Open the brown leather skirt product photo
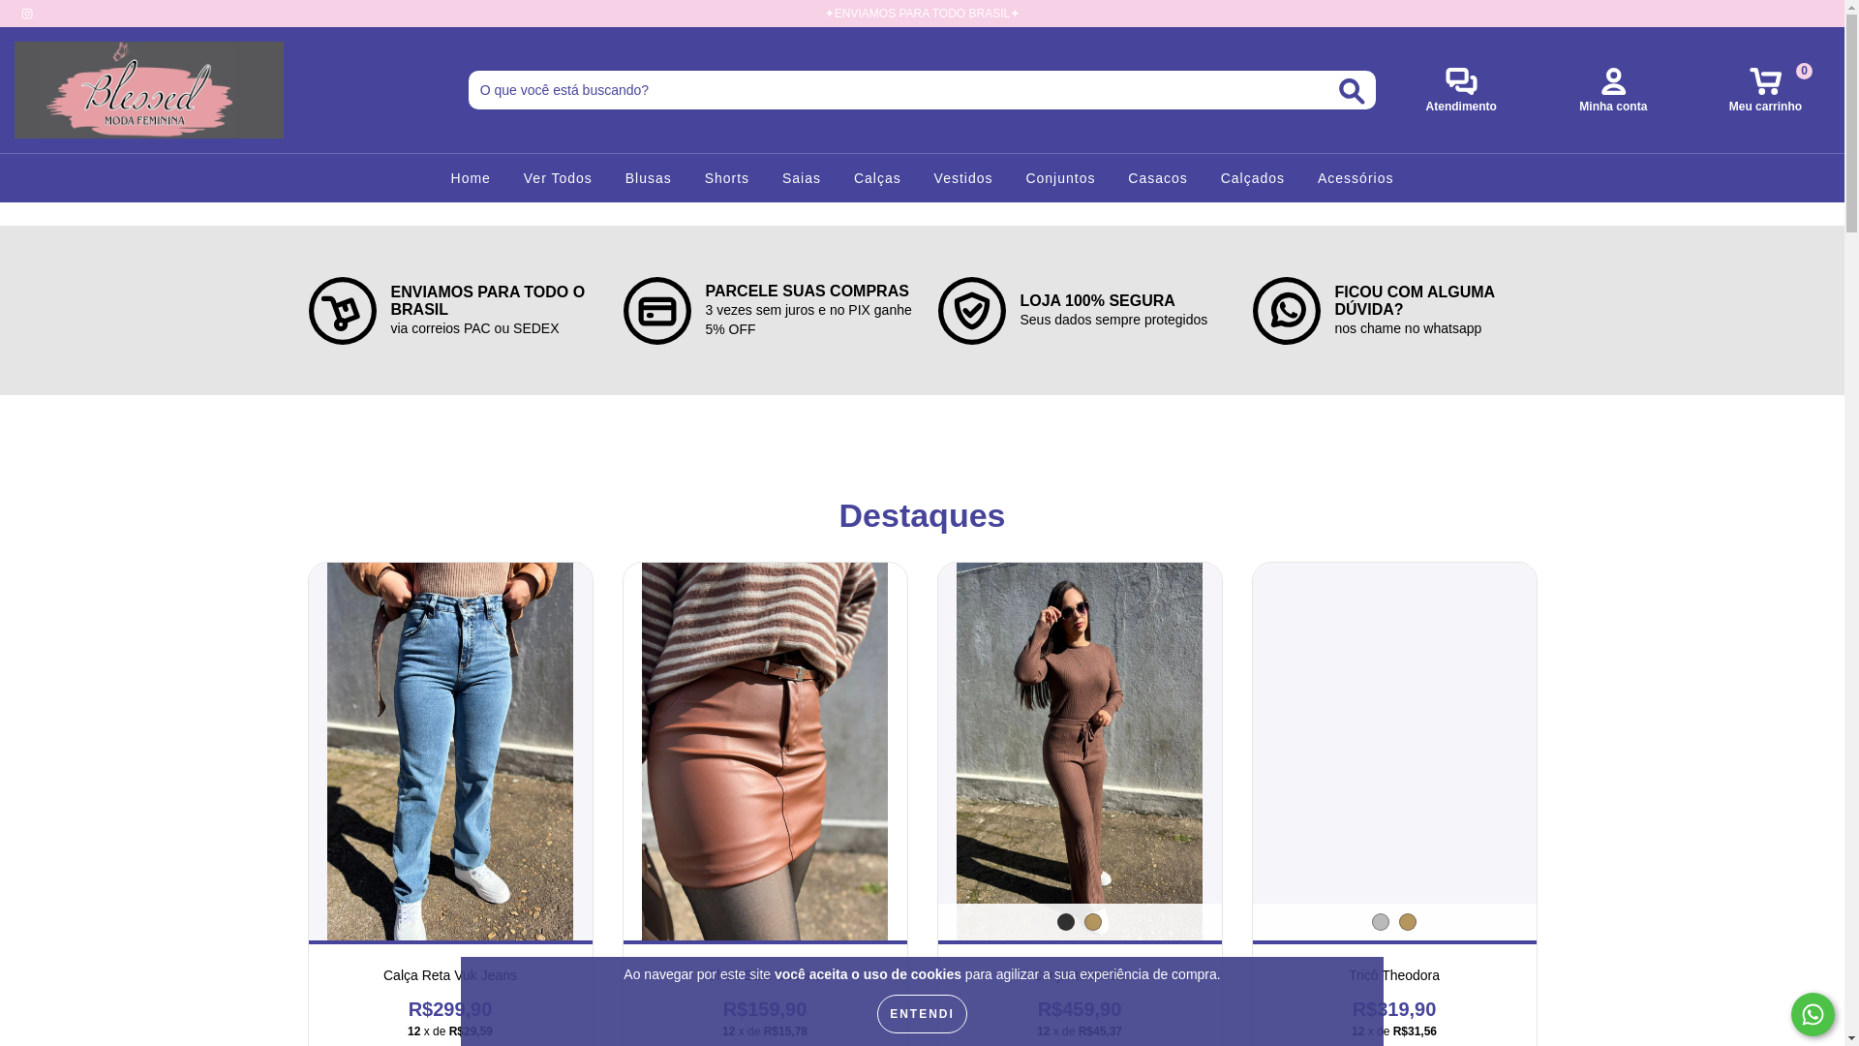This screenshot has width=1859, height=1046. tap(765, 752)
